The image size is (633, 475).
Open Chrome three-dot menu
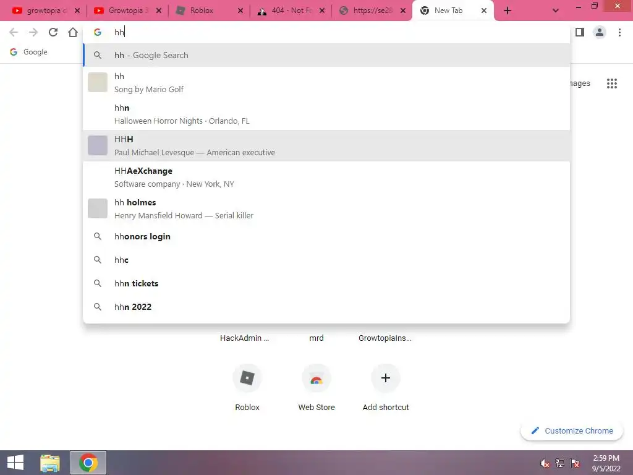pyautogui.click(x=619, y=32)
